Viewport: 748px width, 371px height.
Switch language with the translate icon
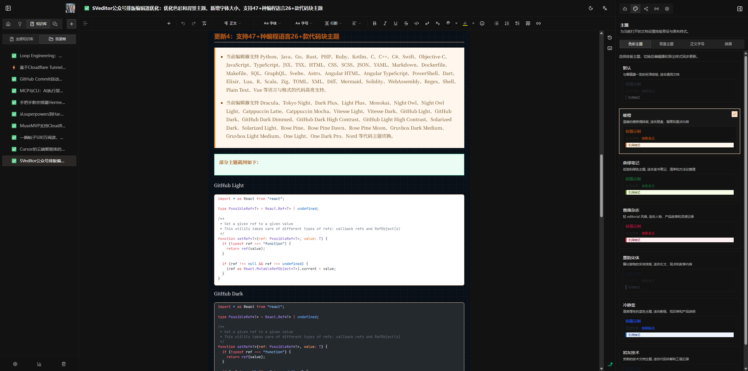605,8
